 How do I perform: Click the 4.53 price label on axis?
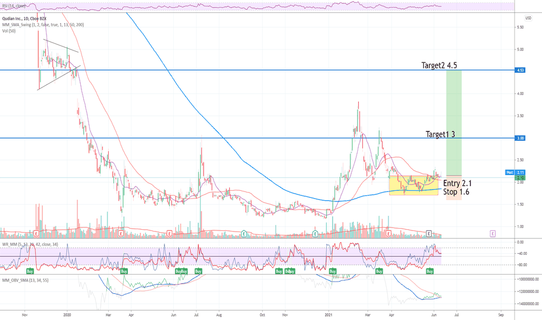pyautogui.click(x=520, y=70)
